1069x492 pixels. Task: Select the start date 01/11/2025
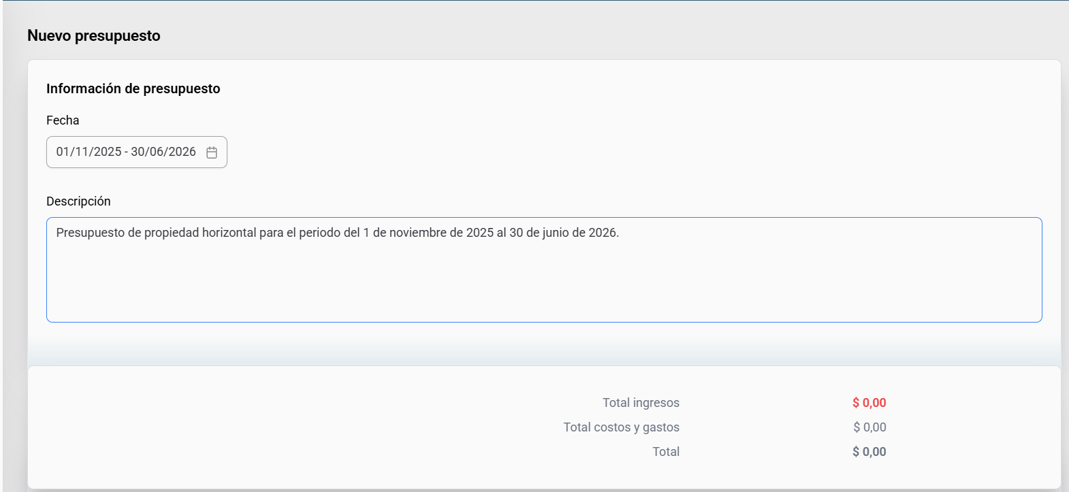pyautogui.click(x=89, y=152)
